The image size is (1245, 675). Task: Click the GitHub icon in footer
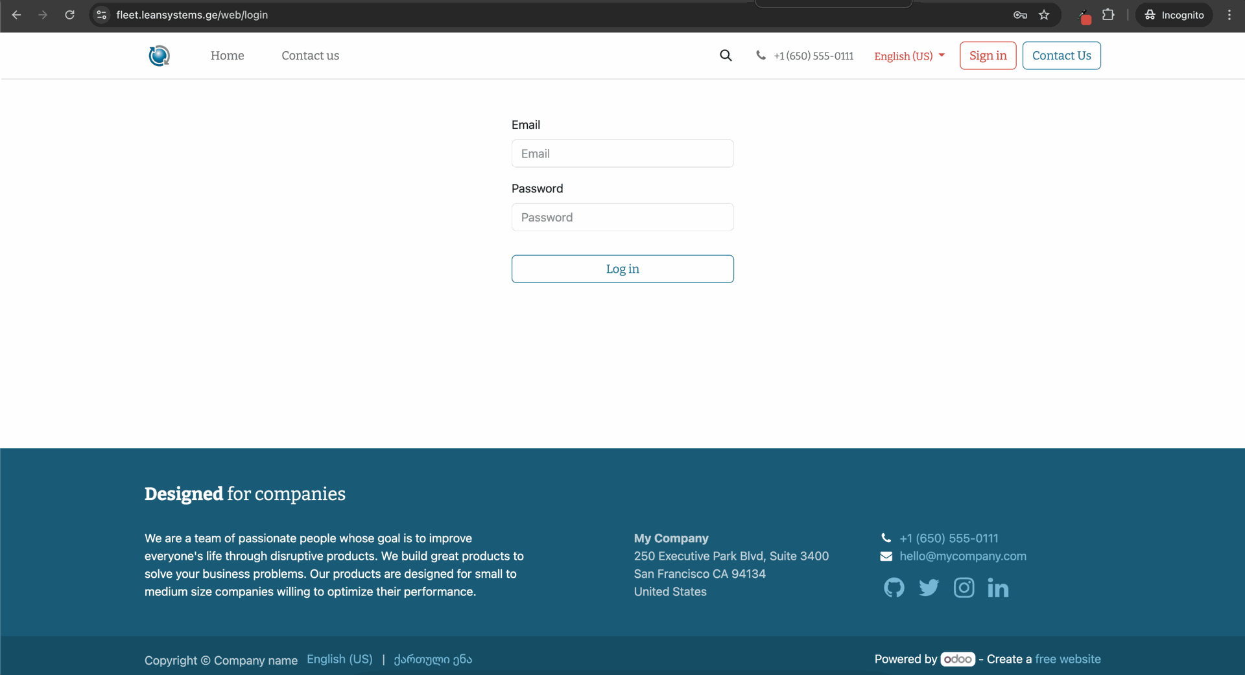click(894, 588)
